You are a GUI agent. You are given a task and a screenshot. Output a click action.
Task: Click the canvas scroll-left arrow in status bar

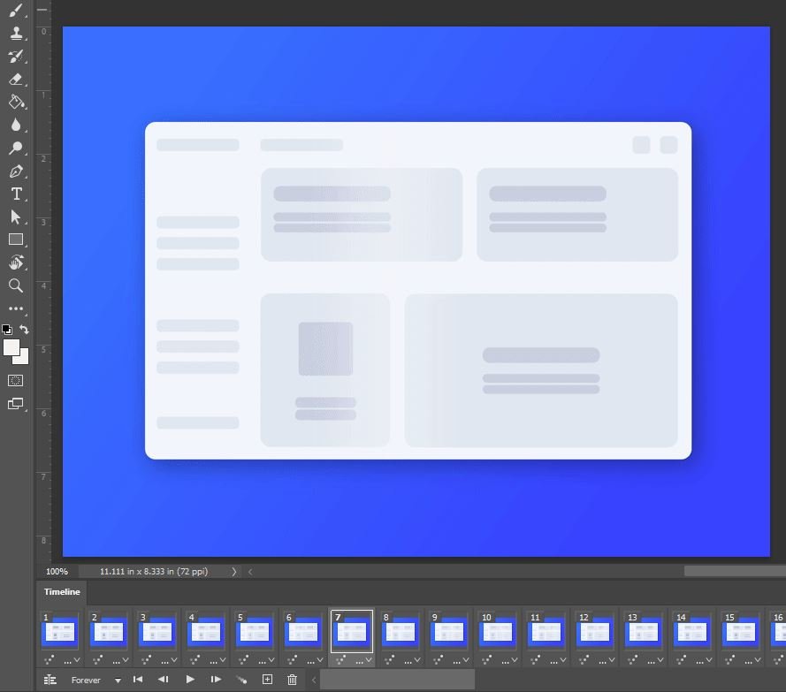[250, 572]
